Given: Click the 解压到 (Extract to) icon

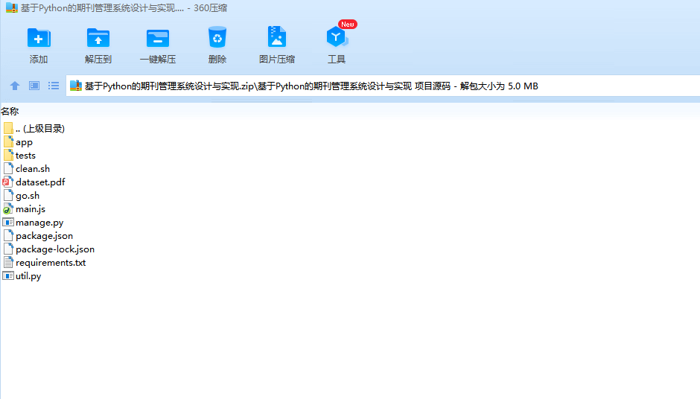Looking at the screenshot, I should pyautogui.click(x=98, y=38).
